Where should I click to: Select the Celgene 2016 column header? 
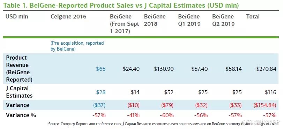pyautogui.click(x=68, y=17)
